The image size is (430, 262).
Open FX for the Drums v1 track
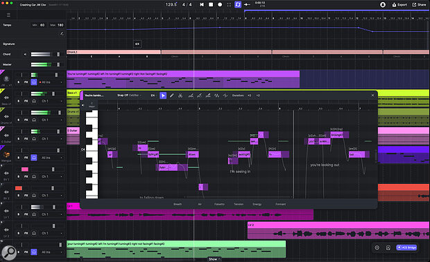click(x=26, y=120)
